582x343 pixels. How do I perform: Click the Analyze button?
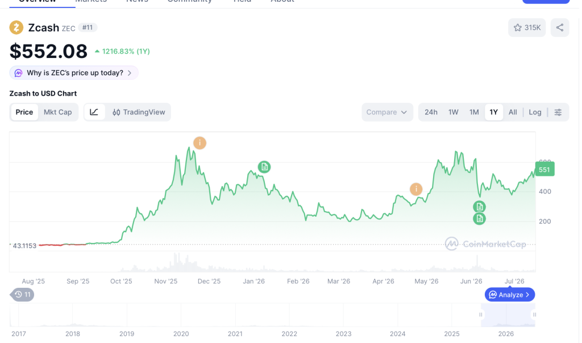pos(510,295)
